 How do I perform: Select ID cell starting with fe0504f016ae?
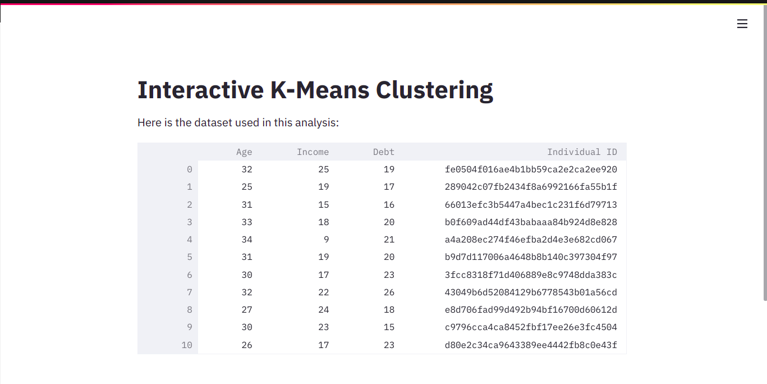pyautogui.click(x=513, y=170)
